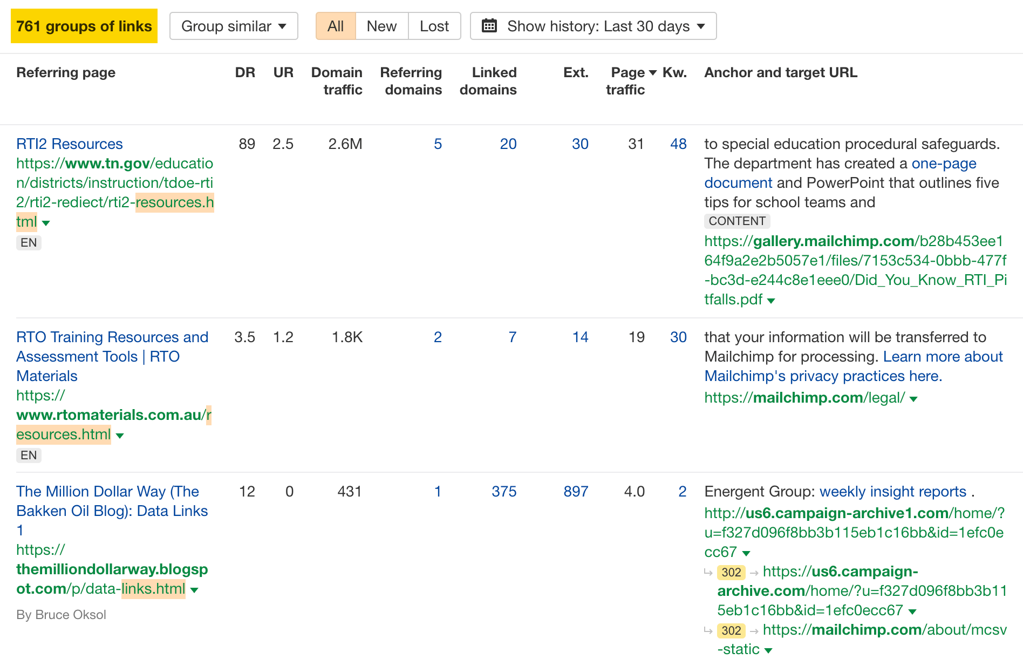1023x666 pixels.
Task: Click the calendar icon in Show history
Action: tap(490, 25)
